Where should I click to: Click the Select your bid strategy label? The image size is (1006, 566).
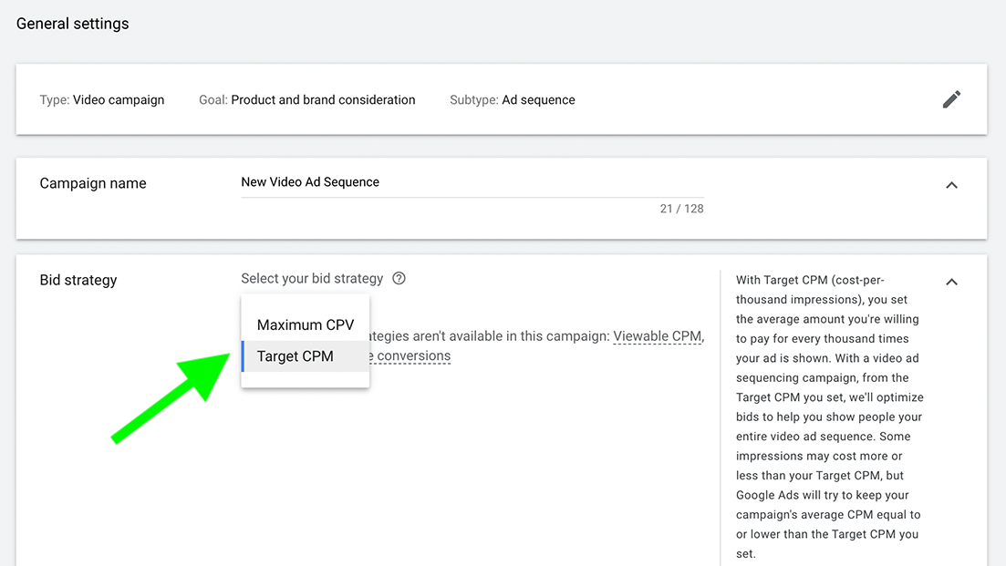(312, 279)
